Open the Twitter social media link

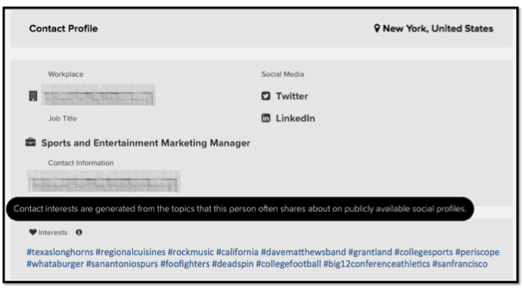point(292,96)
